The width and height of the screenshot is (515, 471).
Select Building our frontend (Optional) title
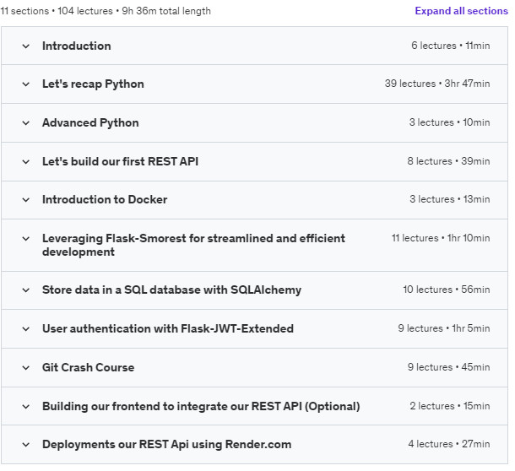[x=201, y=407]
